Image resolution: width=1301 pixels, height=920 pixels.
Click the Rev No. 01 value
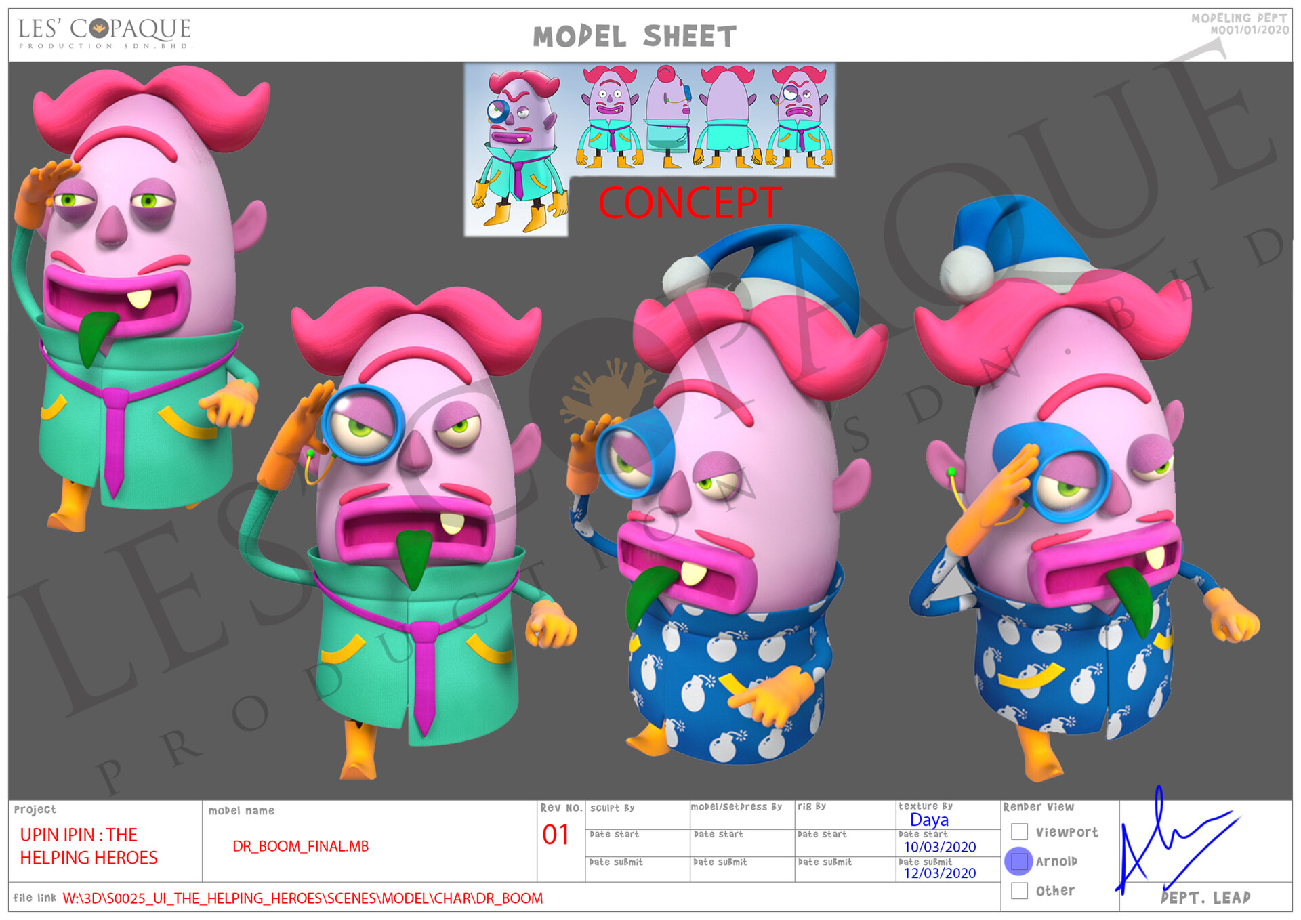(x=556, y=835)
